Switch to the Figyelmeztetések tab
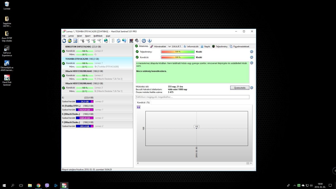The width and height of the screenshot is (336, 189). coord(239,46)
